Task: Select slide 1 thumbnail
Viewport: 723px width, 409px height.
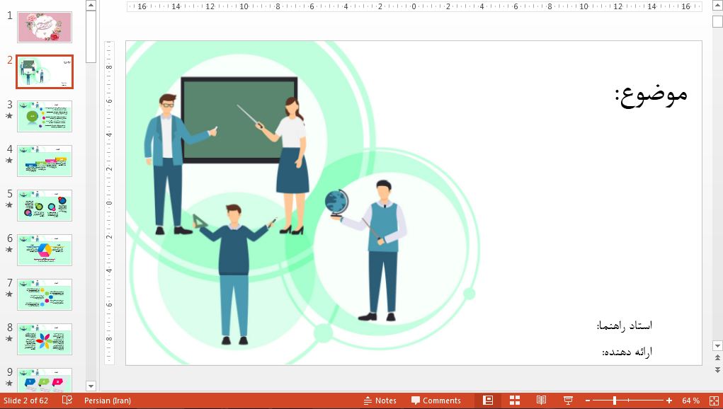Action: point(45,27)
